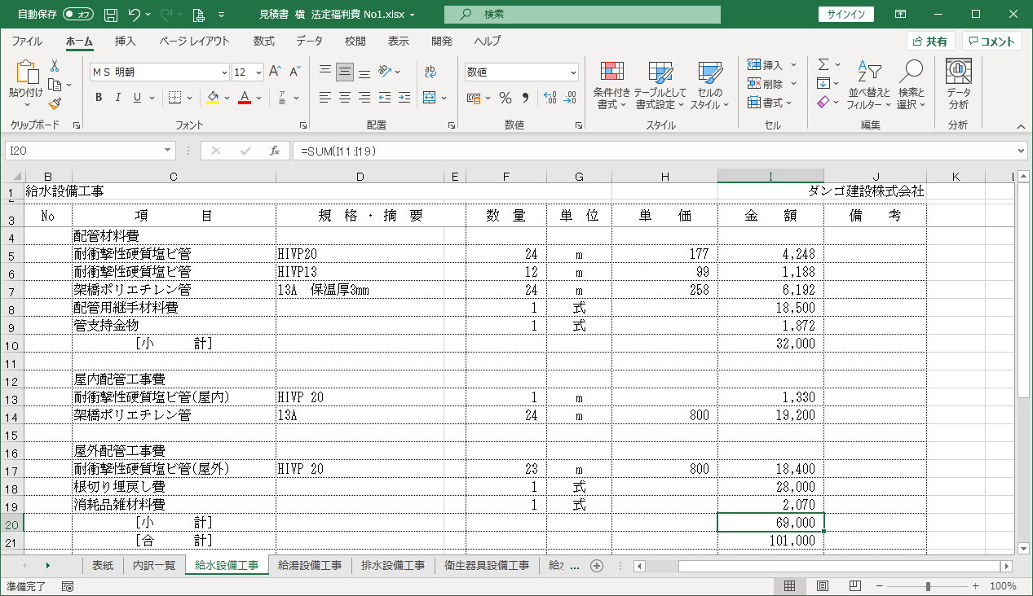Click the search box (検索)

tap(582, 15)
